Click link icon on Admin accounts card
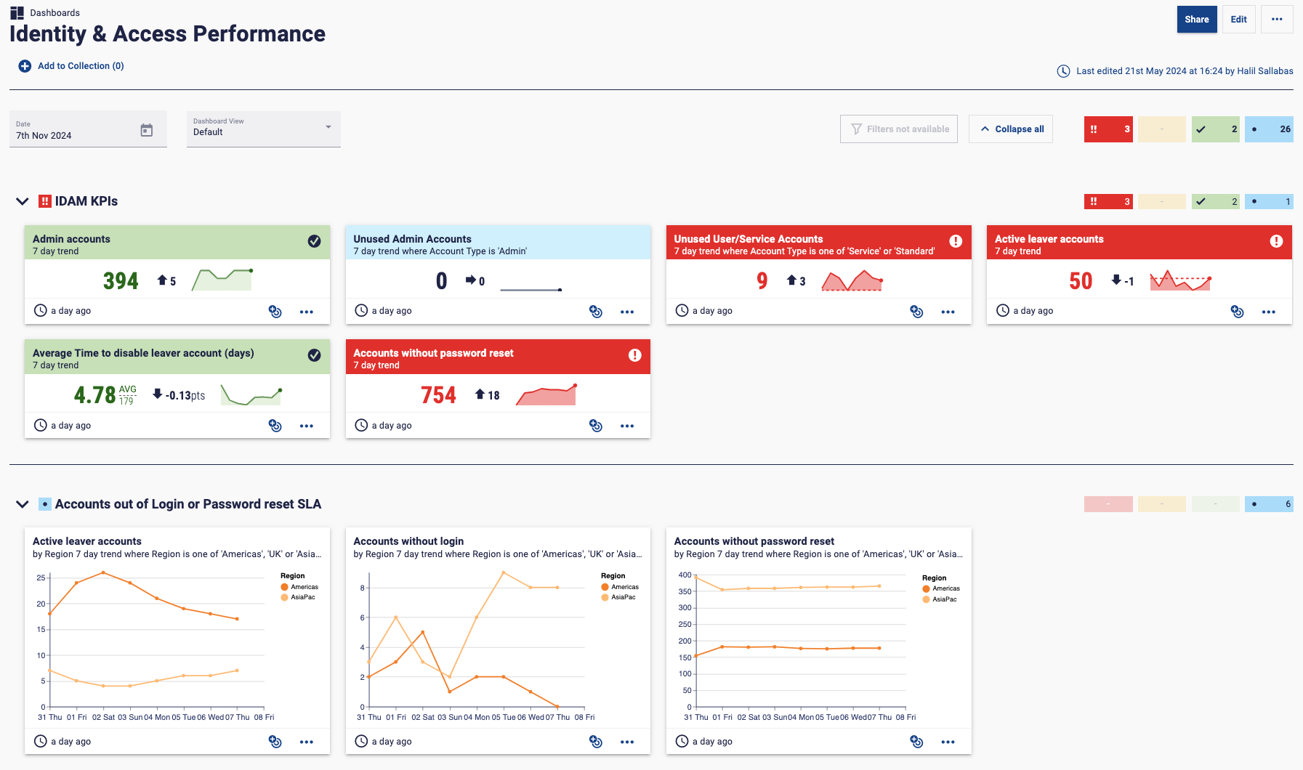 [275, 312]
